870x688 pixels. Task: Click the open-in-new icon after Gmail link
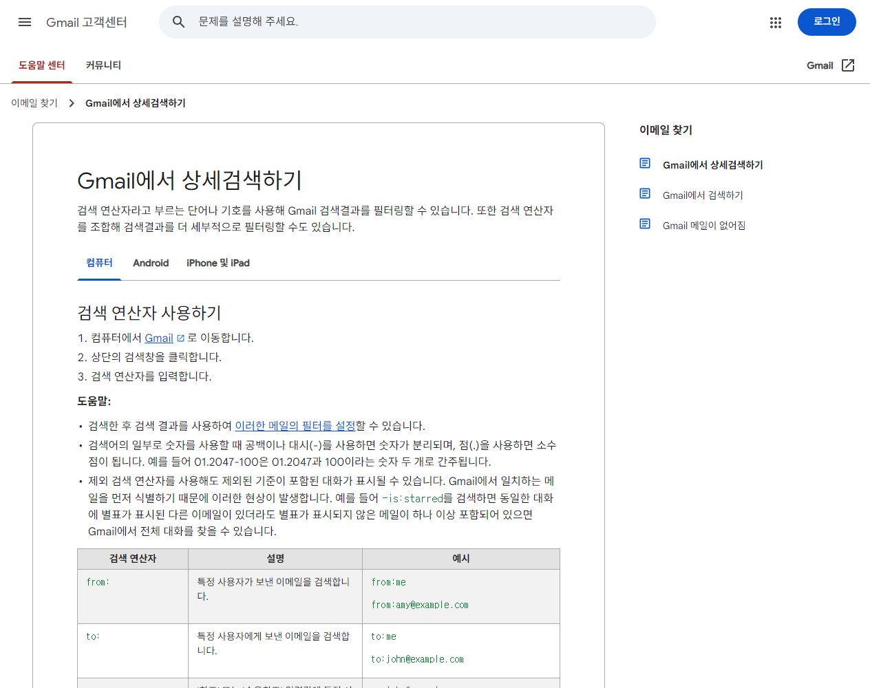coord(181,338)
